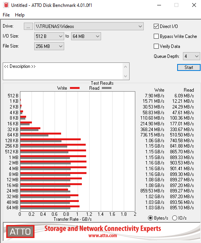Image resolution: width=201 pixels, height=243 pixels.
Task: Click the 100.36 MB/s read value
Action: (182, 118)
